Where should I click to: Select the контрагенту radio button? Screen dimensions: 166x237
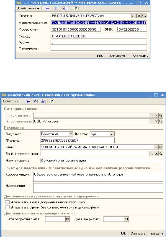[x=7, y=115]
